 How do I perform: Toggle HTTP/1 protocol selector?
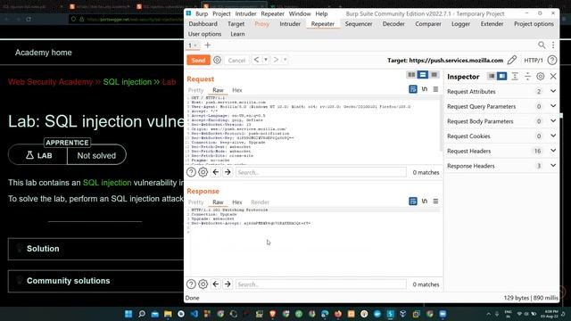pyautogui.click(x=534, y=61)
